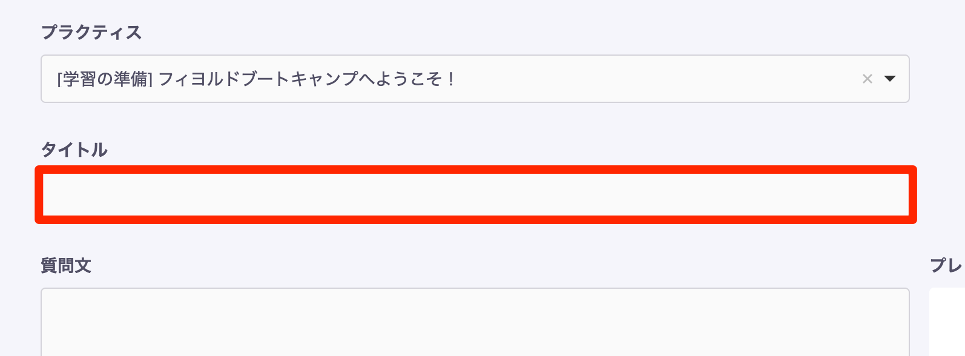Click the × icon to clear the practice selection

(868, 78)
